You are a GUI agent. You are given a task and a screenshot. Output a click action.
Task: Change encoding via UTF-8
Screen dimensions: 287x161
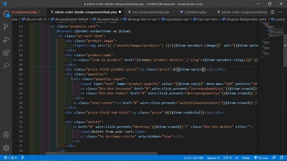coord(227,158)
